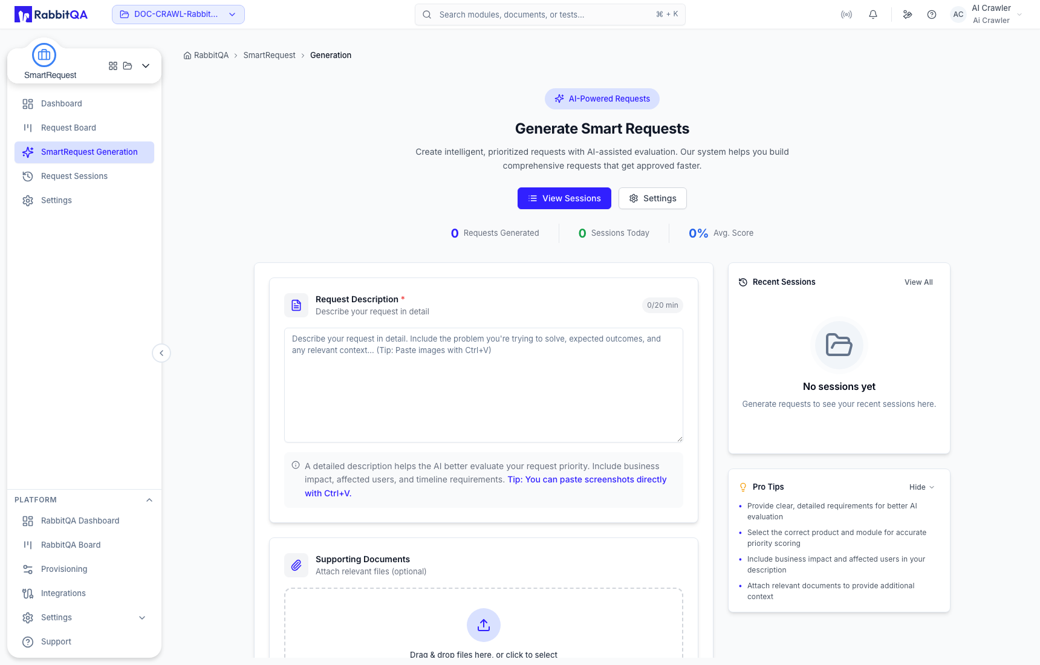Image resolution: width=1040 pixels, height=665 pixels.
Task: Click RabbitQA breadcrumb home link
Action: coord(206,56)
